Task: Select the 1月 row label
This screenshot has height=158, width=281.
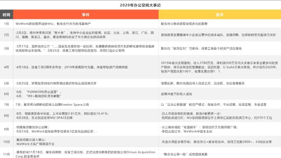Action: click(x=7, y=24)
